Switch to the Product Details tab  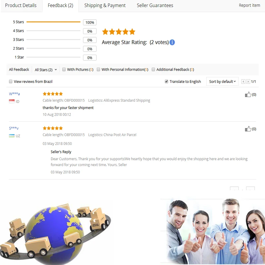pyautogui.click(x=21, y=5)
